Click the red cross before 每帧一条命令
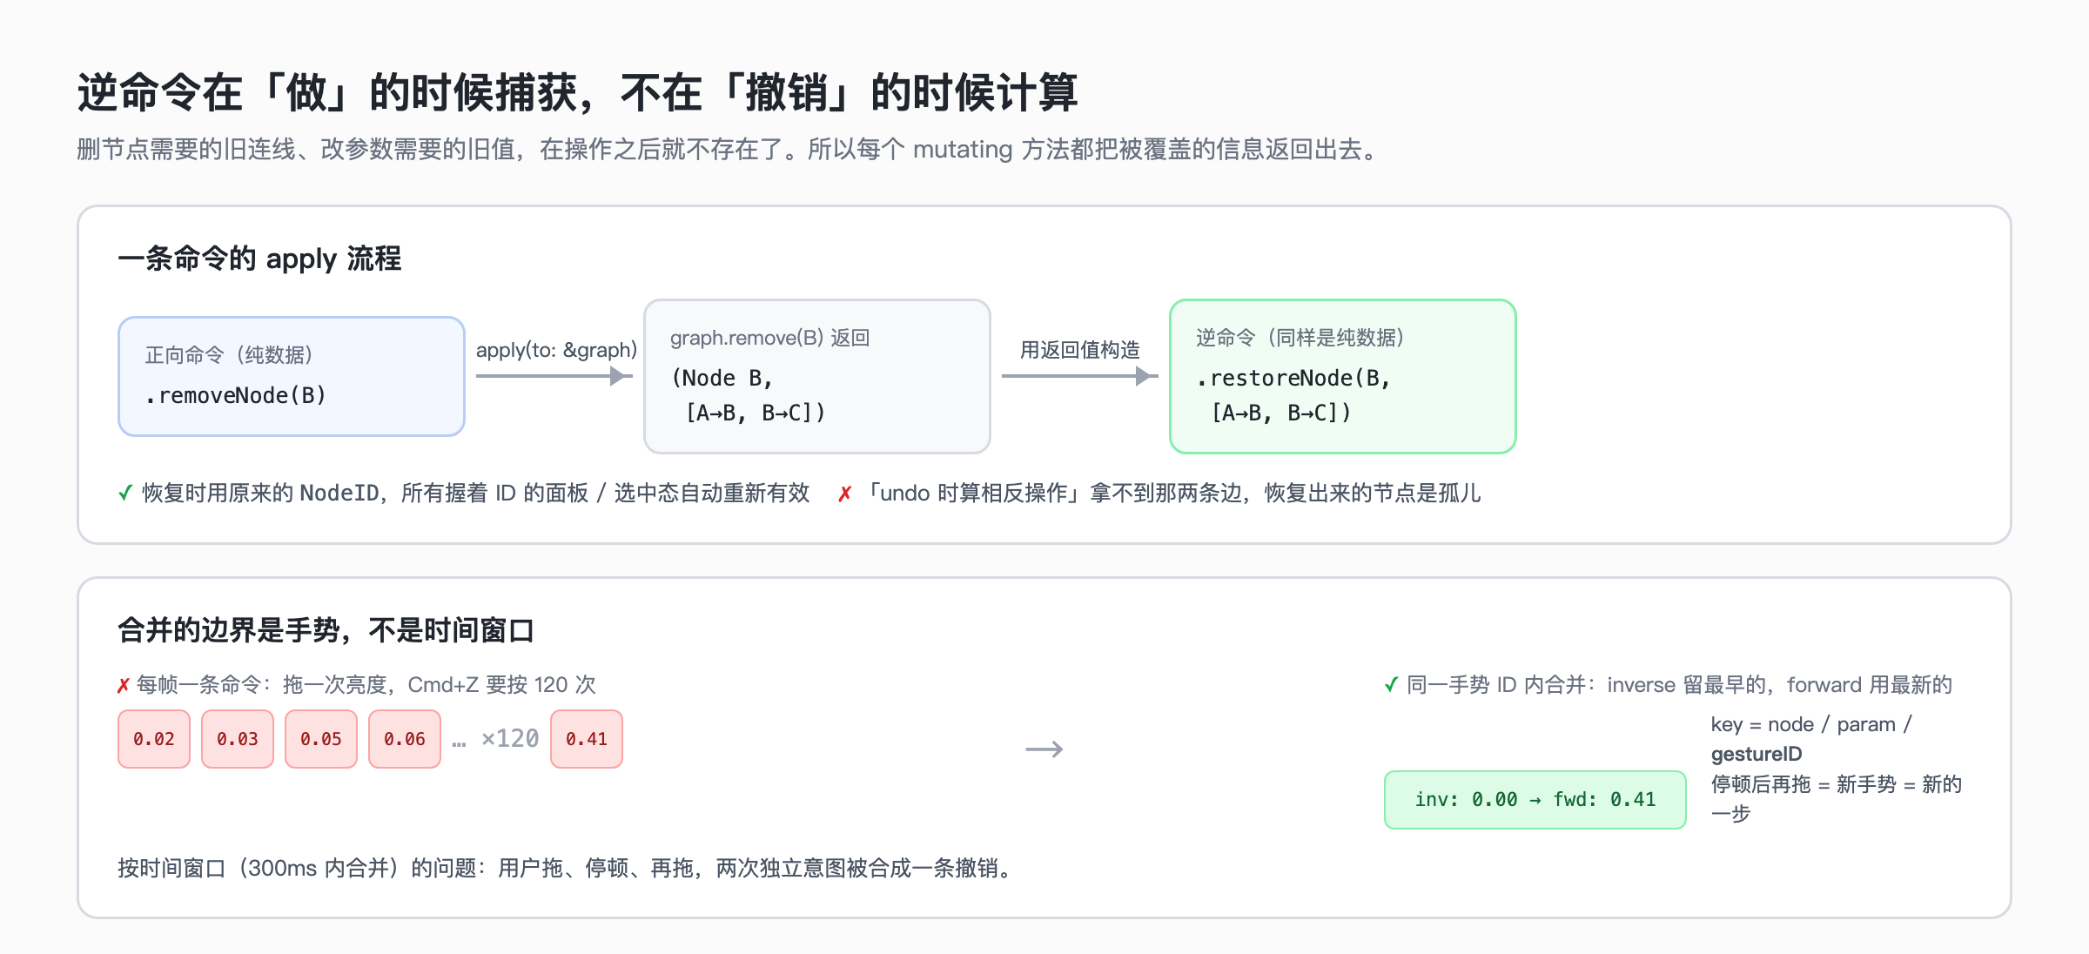 (x=124, y=686)
